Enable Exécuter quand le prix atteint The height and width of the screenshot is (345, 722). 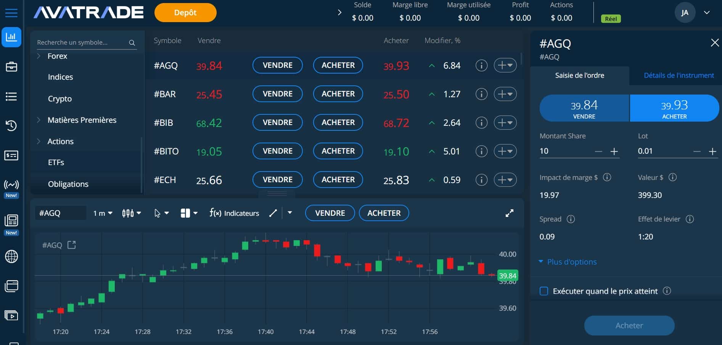[544, 291]
